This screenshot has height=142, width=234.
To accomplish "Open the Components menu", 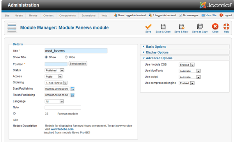I will point(67,16).
